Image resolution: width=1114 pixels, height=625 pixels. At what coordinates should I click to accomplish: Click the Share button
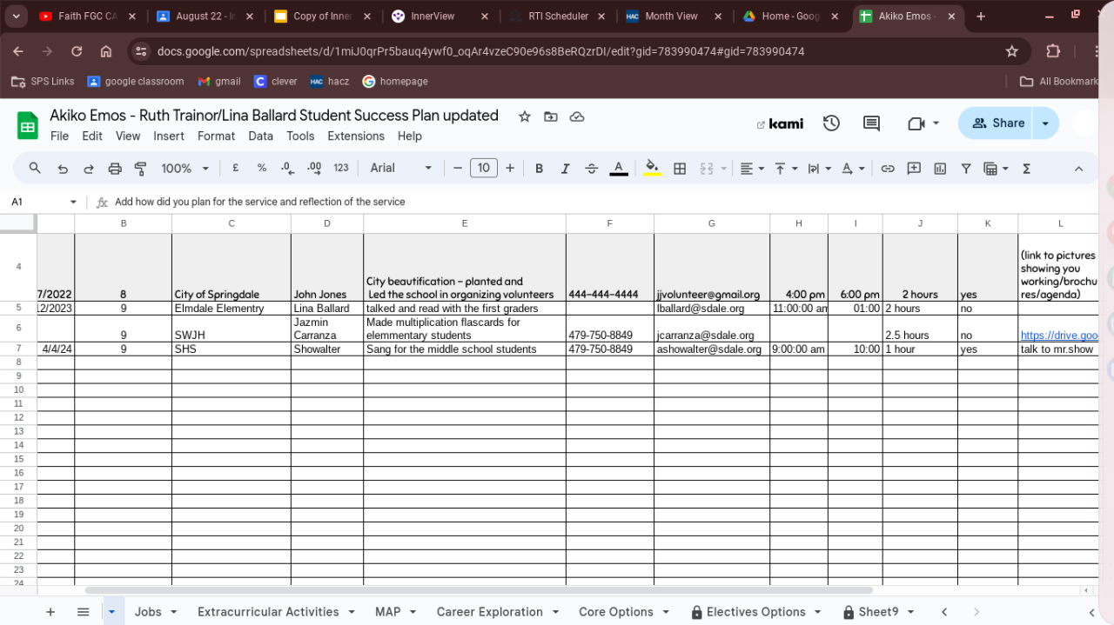coord(997,123)
